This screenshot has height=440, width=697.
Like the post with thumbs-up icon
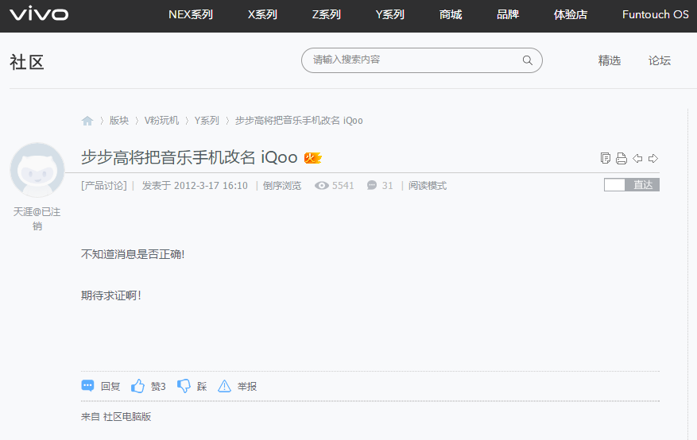coord(137,386)
